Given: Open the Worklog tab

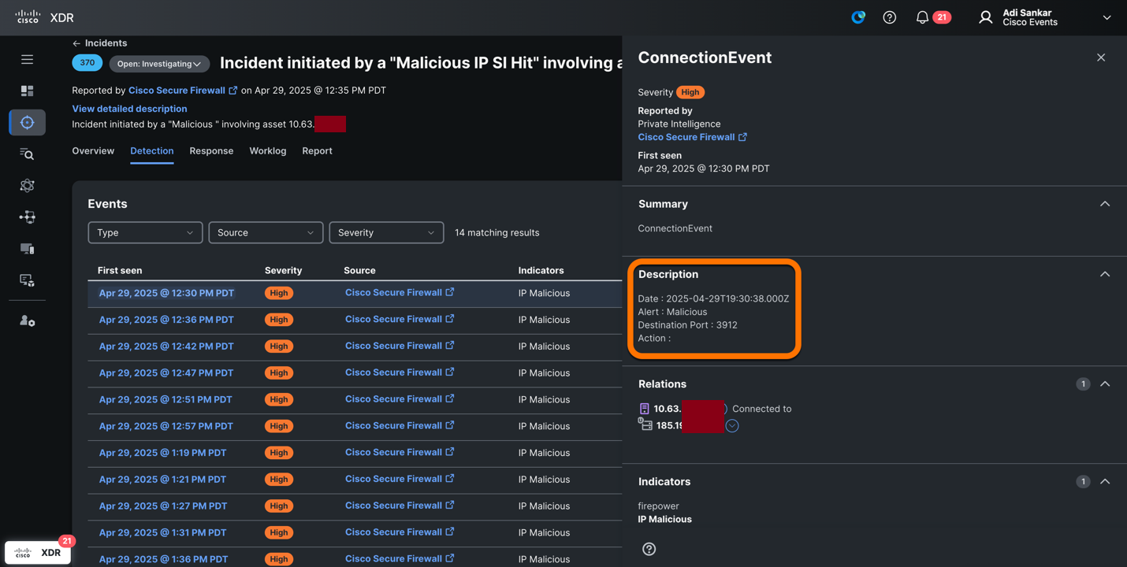Looking at the screenshot, I should 268,151.
